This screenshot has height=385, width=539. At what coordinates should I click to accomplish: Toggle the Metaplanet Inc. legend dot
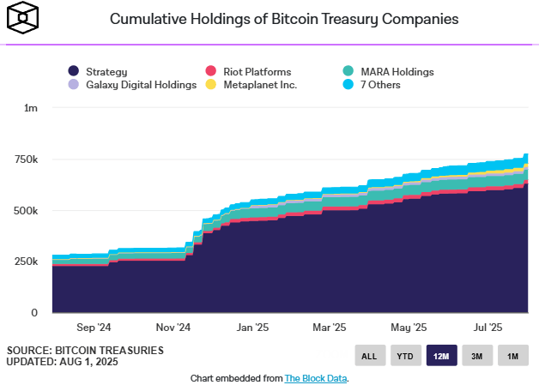211,84
